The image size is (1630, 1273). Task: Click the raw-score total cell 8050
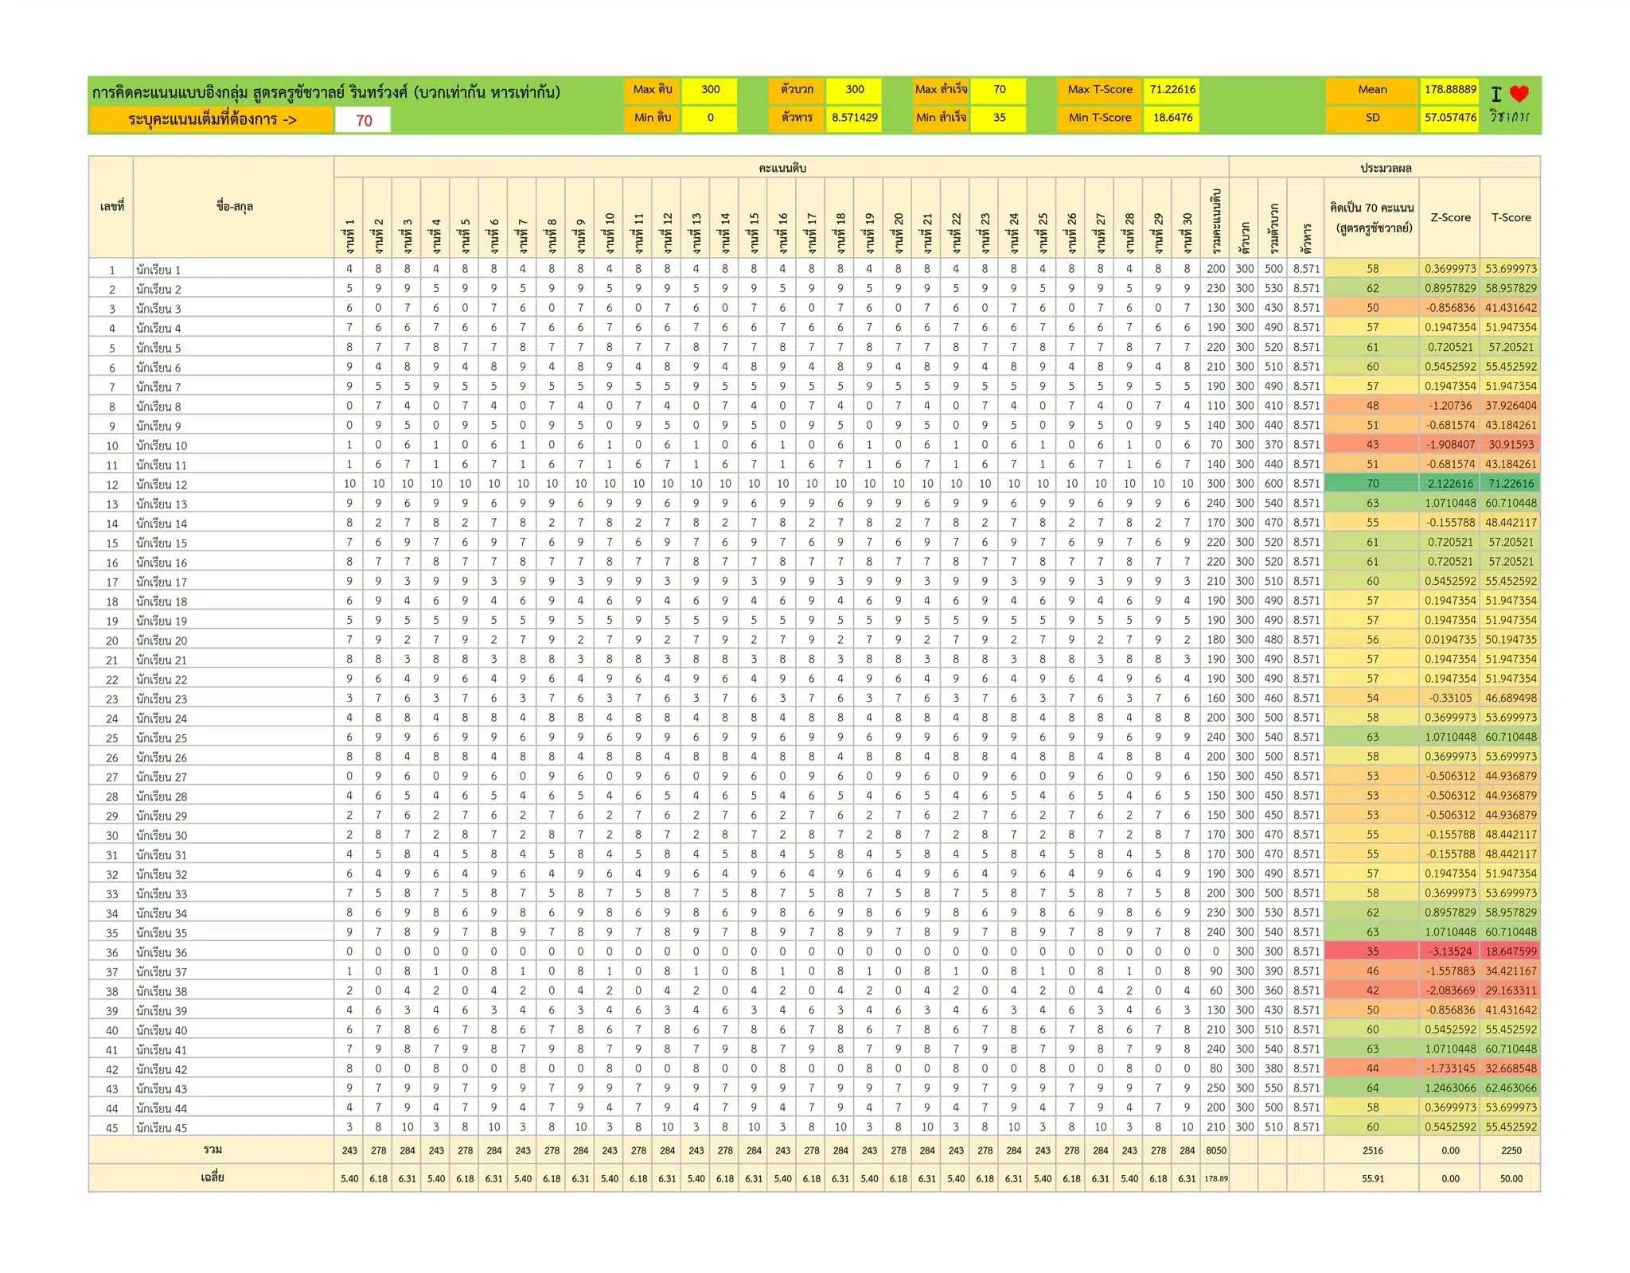coord(1215,1150)
